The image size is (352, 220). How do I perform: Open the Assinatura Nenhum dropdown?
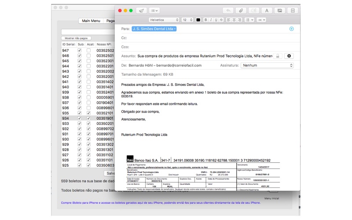tap(267, 65)
